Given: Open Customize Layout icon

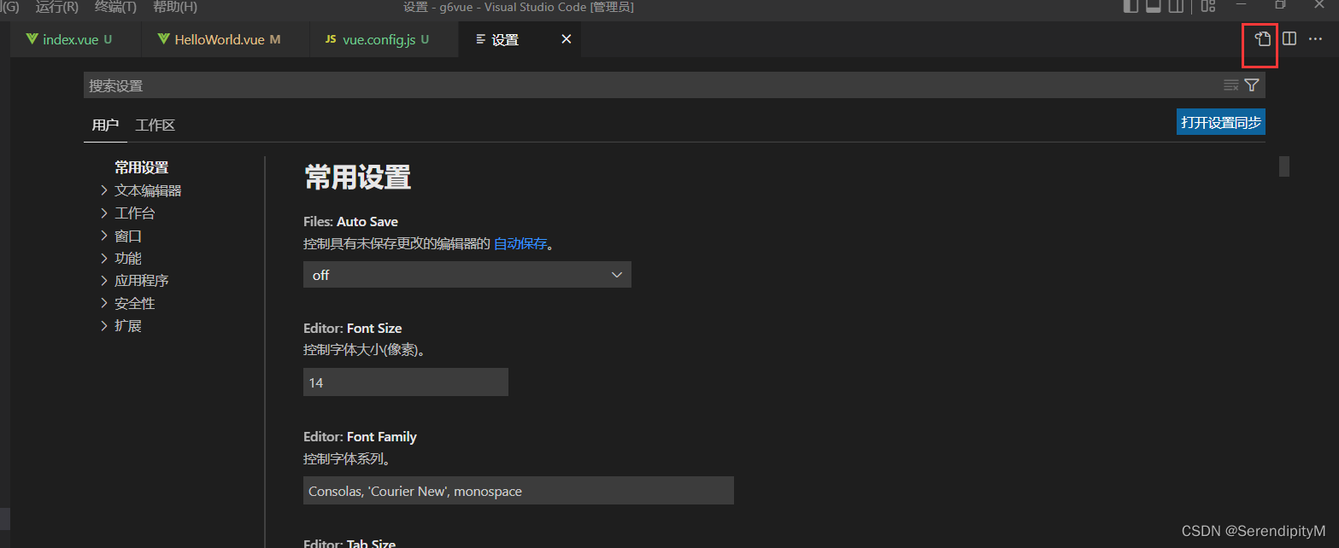Looking at the screenshot, I should click(1207, 7).
